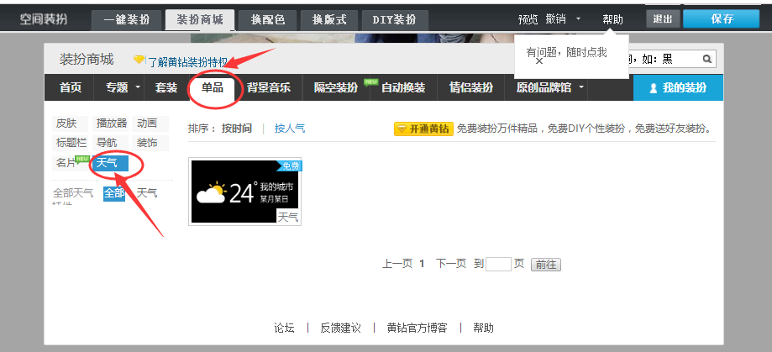Select the 天气 sub-filter next to 全部
Image resolution: width=772 pixels, height=352 pixels.
tap(147, 193)
